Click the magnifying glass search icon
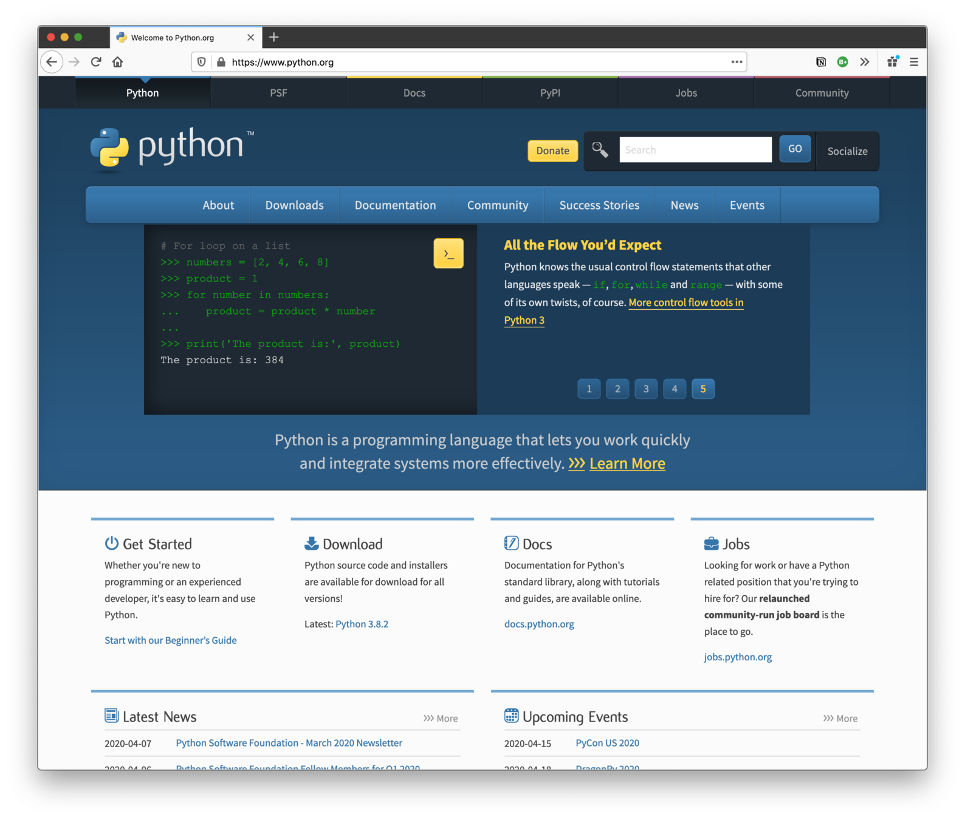Screen dimensions: 965x820 pyautogui.click(x=600, y=149)
